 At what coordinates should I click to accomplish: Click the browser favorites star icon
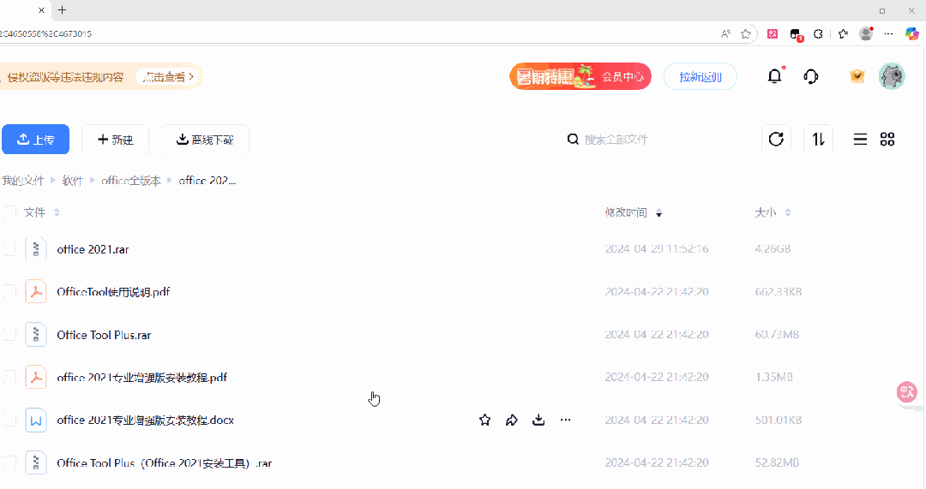[x=746, y=33]
